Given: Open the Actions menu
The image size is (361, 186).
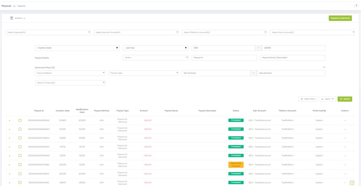Looking at the screenshot, I should (18, 18).
